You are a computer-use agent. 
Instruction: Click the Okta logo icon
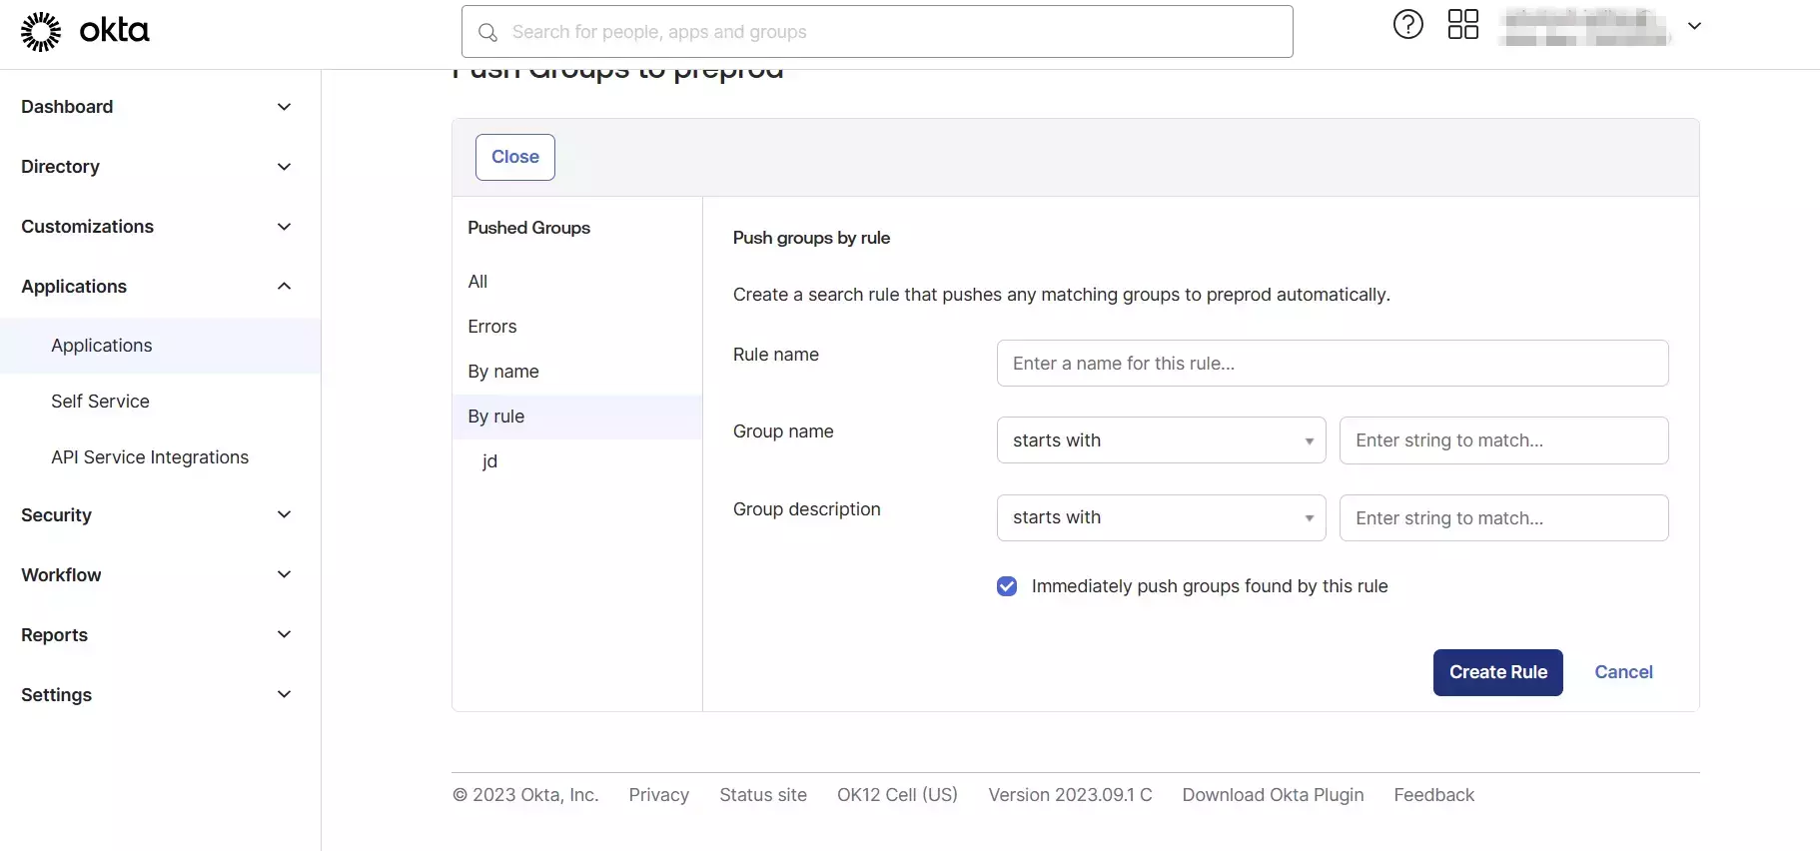point(41,31)
